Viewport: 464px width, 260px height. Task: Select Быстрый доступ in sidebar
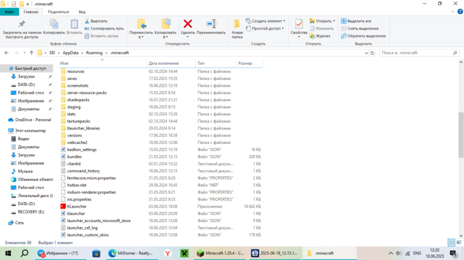[27, 68]
